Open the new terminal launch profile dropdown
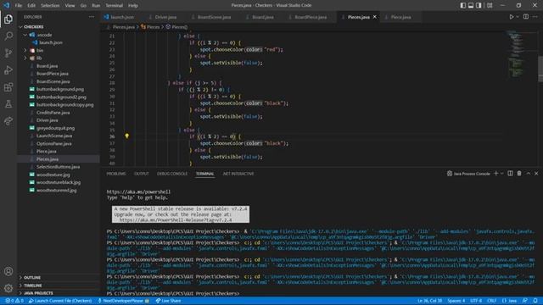The image size is (543, 305). tap(501, 173)
